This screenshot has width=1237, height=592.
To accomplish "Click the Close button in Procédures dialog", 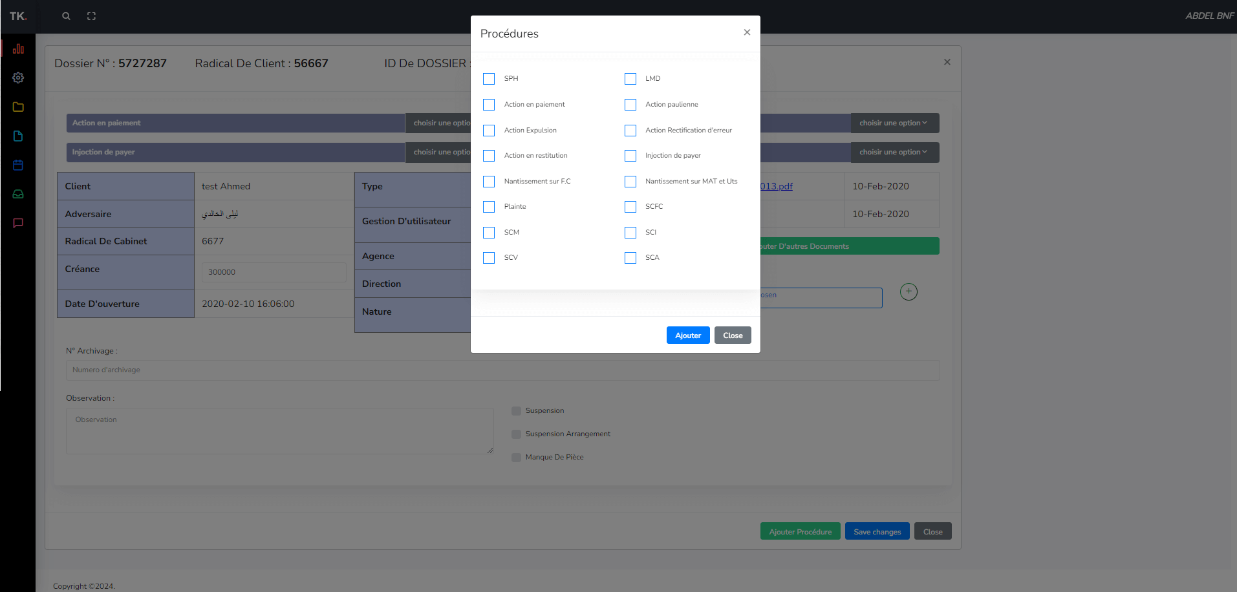I will pyautogui.click(x=733, y=335).
